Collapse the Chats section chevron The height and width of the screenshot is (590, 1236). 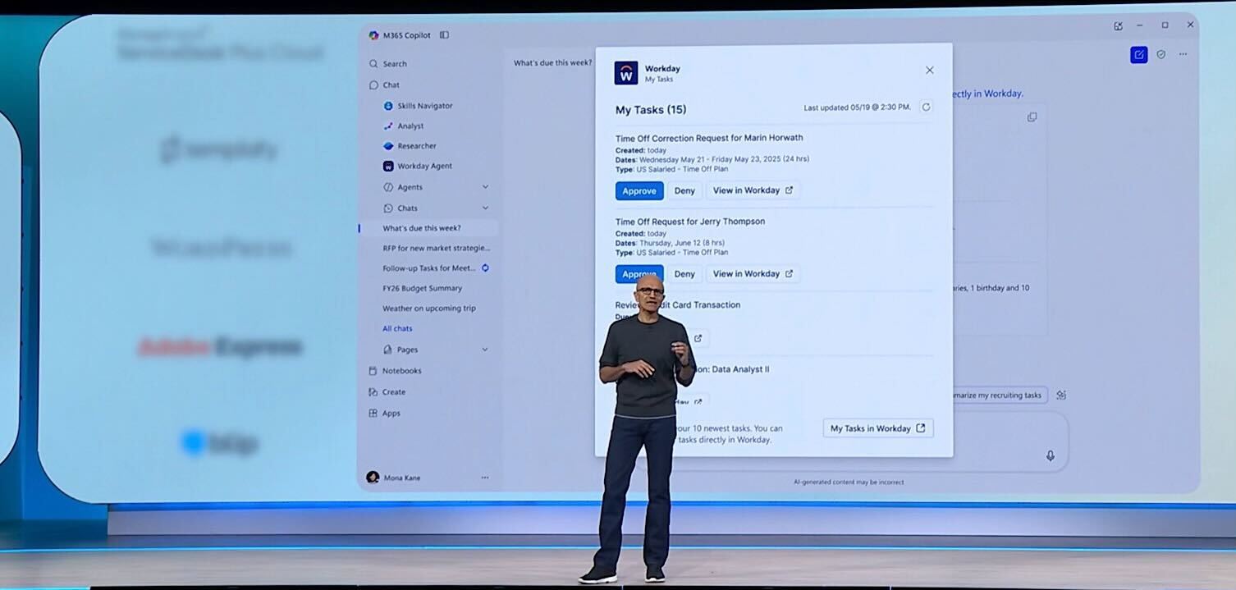(485, 208)
